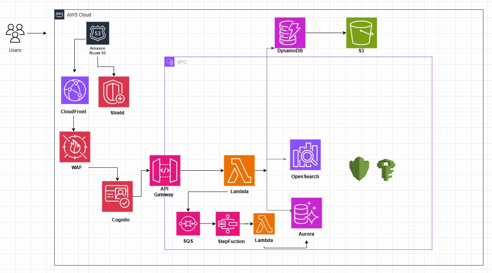Click the "StepFuction" label text

231,242
